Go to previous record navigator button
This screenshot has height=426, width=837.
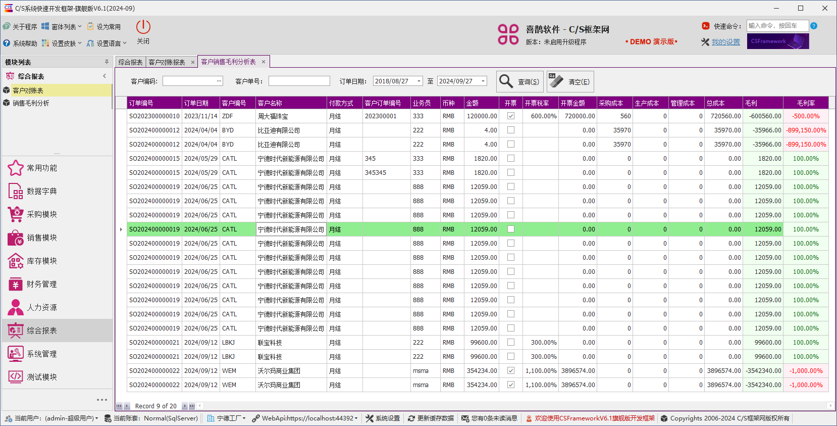[126, 406]
